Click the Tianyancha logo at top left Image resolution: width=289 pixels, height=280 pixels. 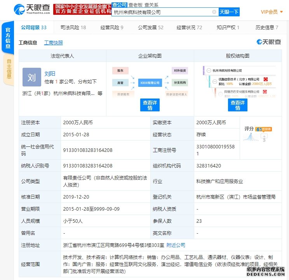(32, 9)
